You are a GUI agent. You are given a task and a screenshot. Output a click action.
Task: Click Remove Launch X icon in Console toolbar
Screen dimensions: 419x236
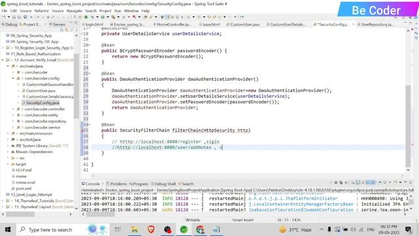coord(336,182)
